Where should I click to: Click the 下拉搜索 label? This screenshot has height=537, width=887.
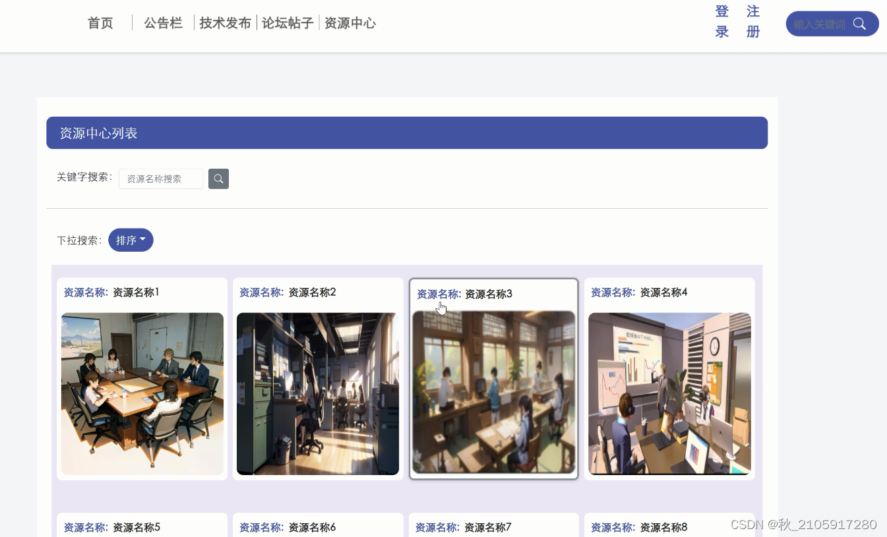click(x=79, y=240)
